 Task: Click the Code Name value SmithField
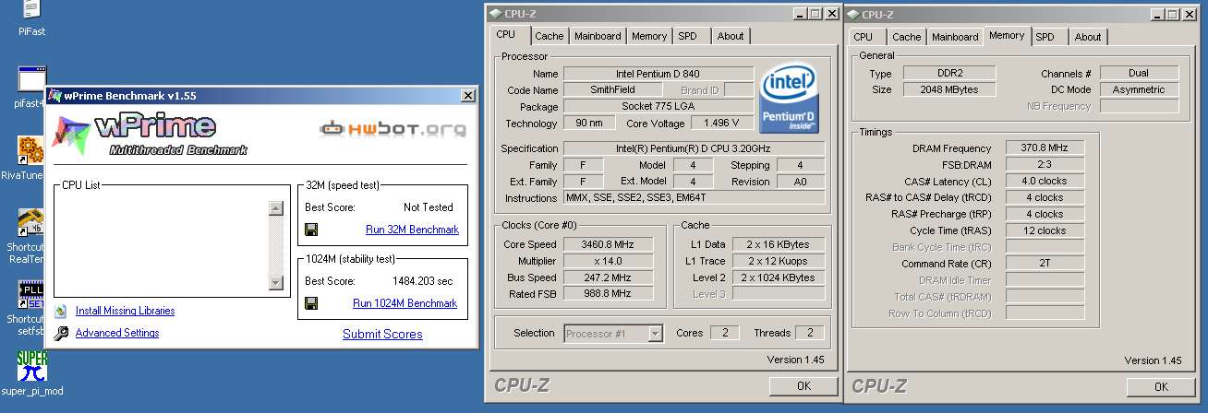click(612, 90)
